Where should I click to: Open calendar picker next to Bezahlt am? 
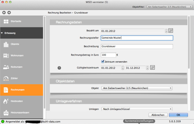171,31
